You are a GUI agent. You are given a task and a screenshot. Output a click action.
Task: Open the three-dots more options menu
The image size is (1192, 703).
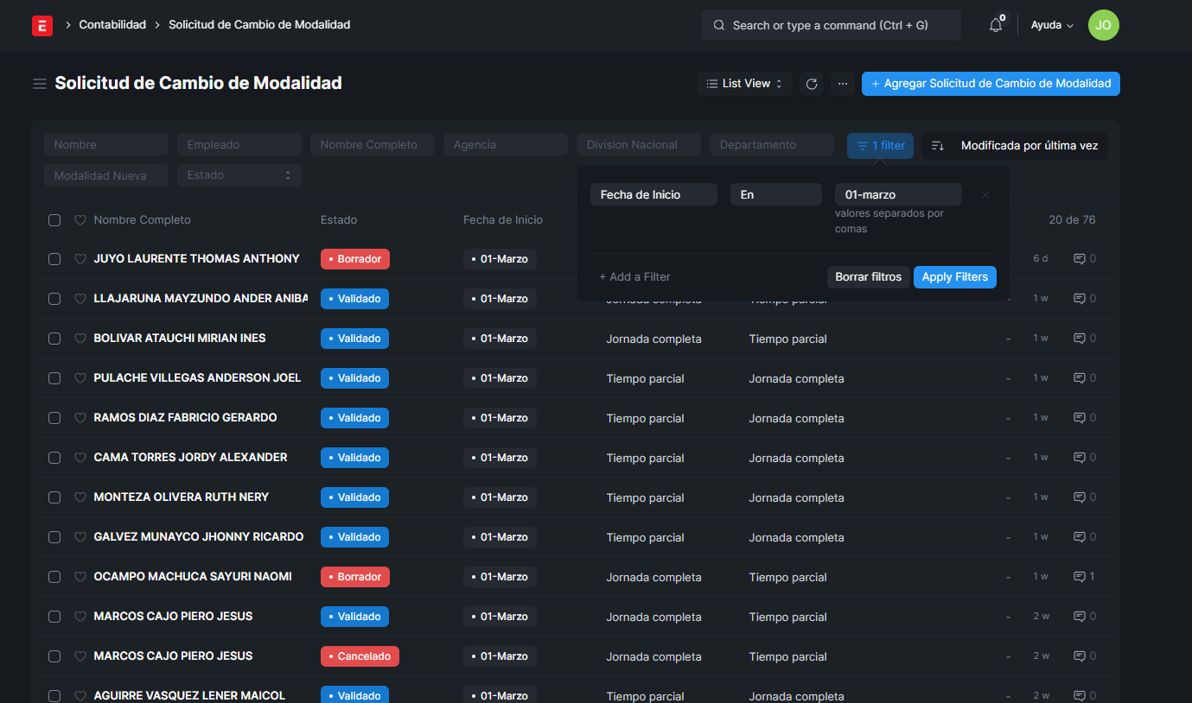click(843, 84)
